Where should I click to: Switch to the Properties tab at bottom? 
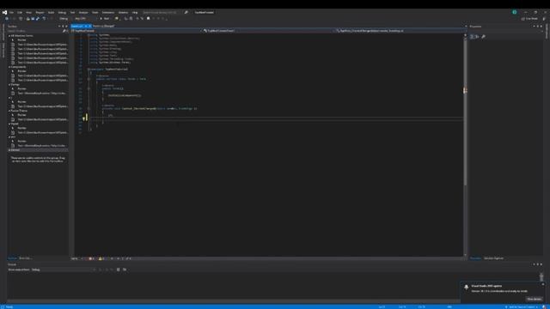pyautogui.click(x=475, y=258)
